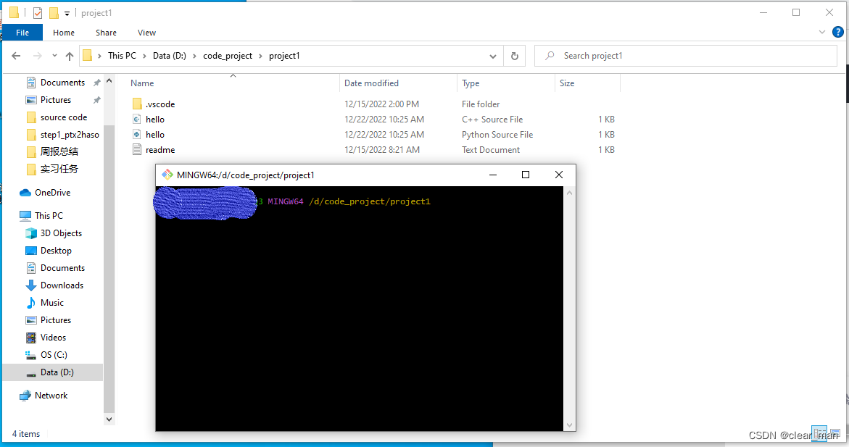Screen dimensions: 849x447
Task: Click Git Bash terminal scroll up arrow
Action: pyautogui.click(x=569, y=193)
